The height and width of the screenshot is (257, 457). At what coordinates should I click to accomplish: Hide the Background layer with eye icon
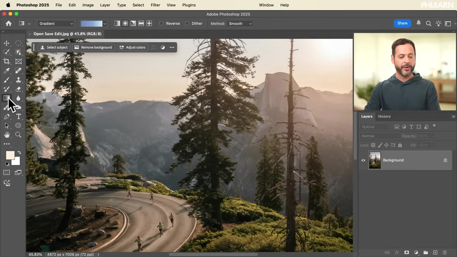pyautogui.click(x=363, y=160)
